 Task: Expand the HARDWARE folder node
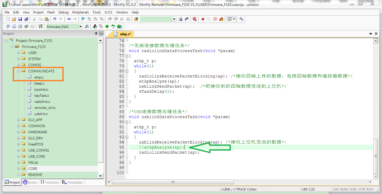(x=18, y=132)
